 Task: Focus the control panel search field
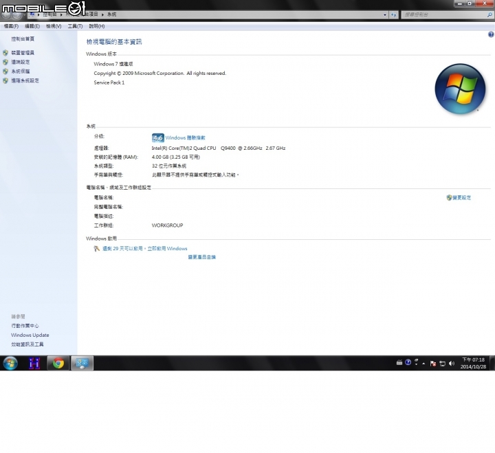pos(447,14)
